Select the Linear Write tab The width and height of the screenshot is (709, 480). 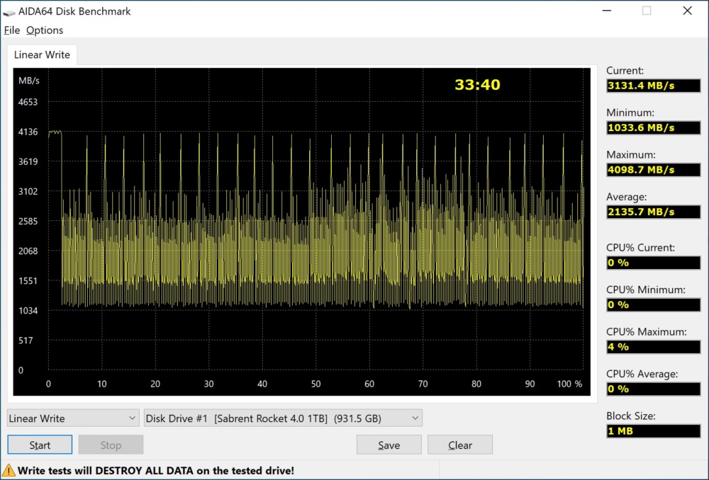pyautogui.click(x=42, y=55)
